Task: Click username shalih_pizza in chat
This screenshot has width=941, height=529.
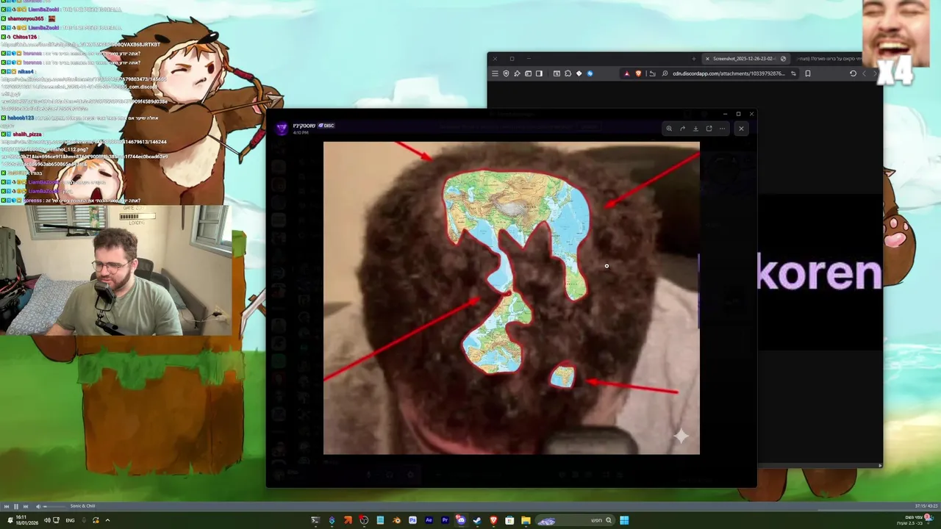Action: (27, 134)
